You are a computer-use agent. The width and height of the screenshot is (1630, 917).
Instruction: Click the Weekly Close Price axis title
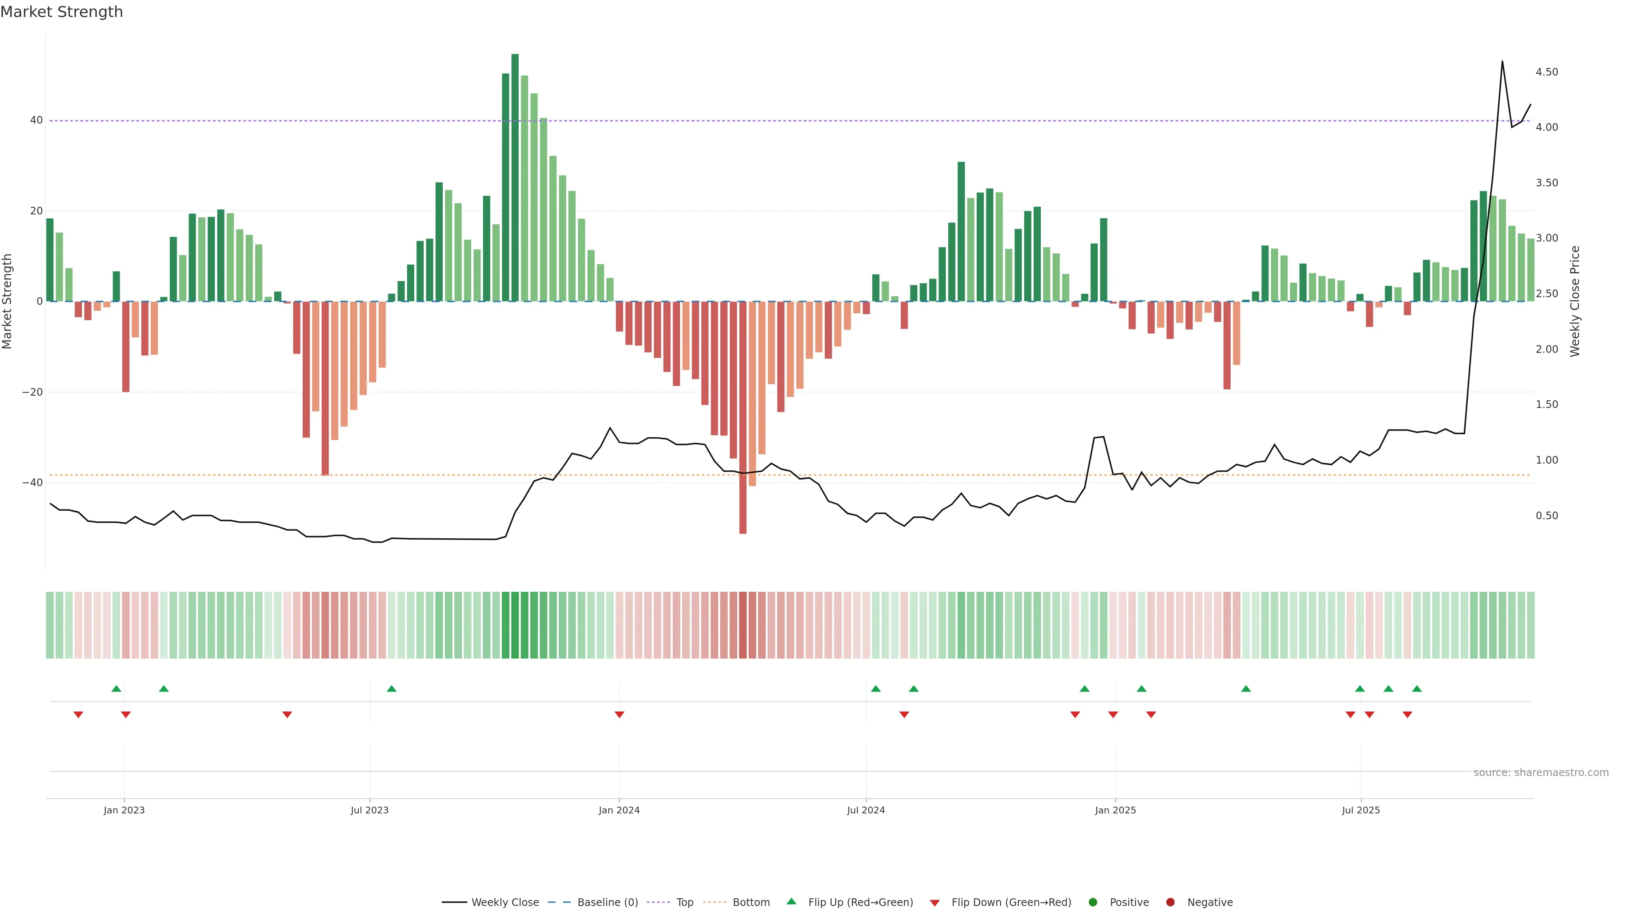1575,301
